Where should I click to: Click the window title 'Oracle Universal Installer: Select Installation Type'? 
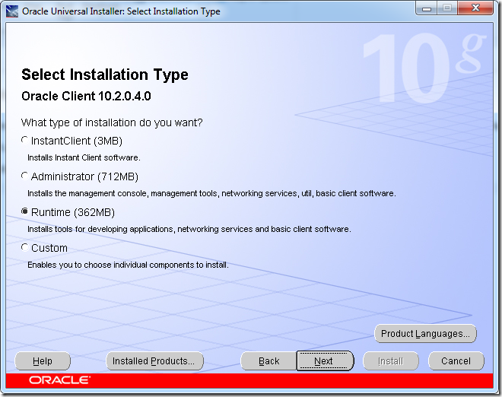pos(121,11)
